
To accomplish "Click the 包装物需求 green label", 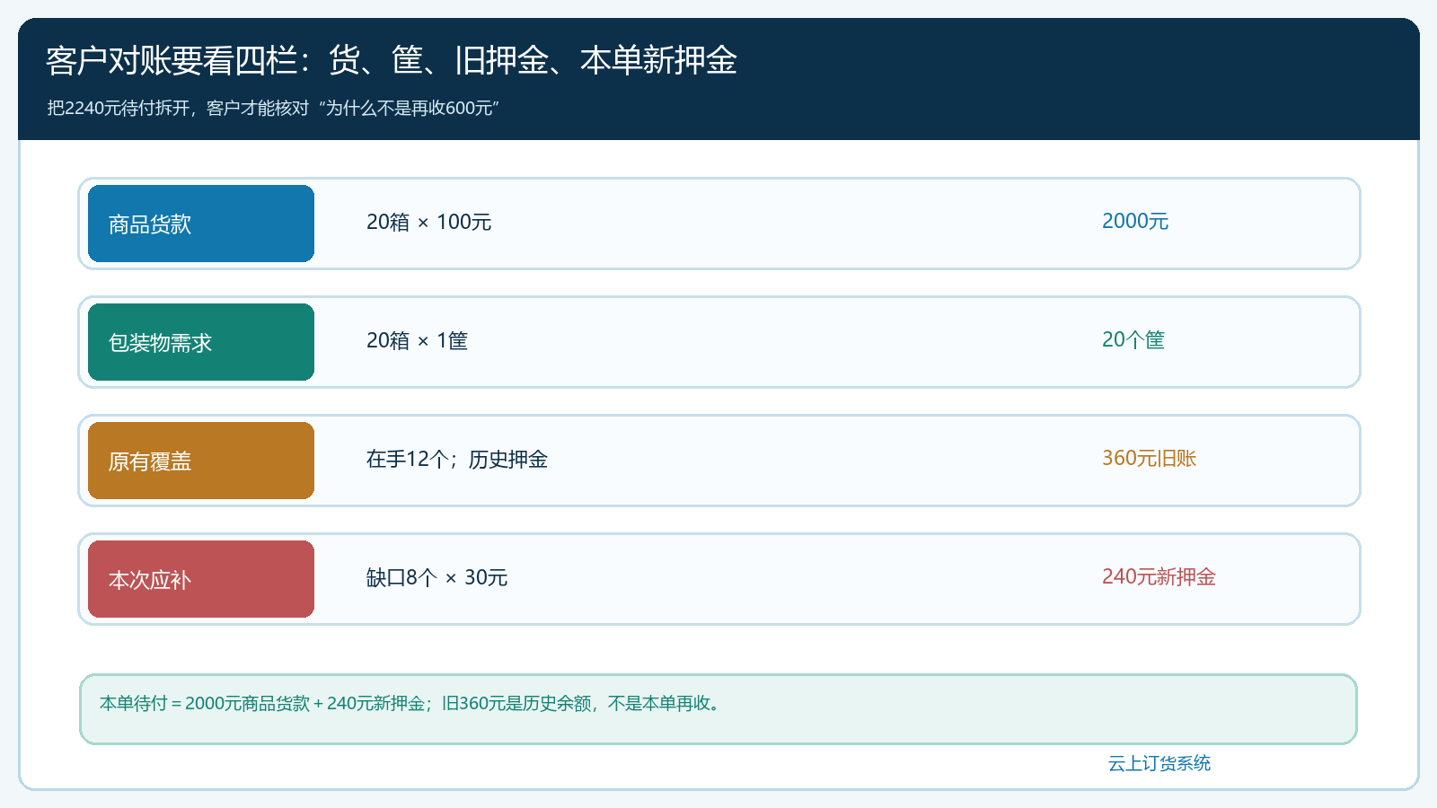I will pyautogui.click(x=201, y=342).
